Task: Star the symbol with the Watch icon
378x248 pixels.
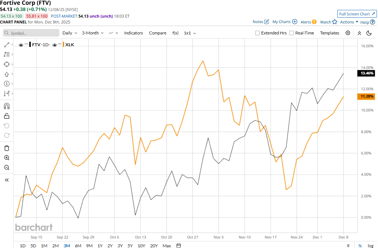Action: click(335, 22)
